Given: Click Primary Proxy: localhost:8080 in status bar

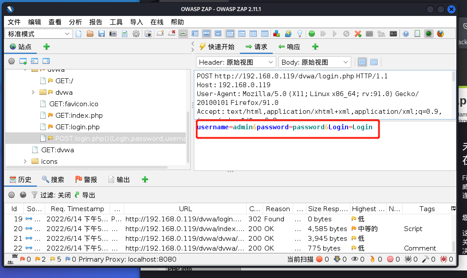Looking at the screenshot, I should point(127,259).
